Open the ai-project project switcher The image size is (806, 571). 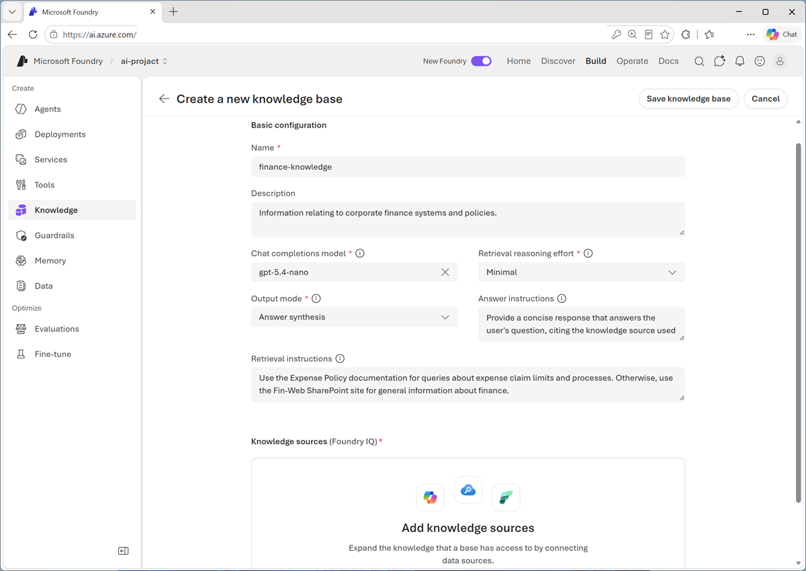click(x=144, y=61)
